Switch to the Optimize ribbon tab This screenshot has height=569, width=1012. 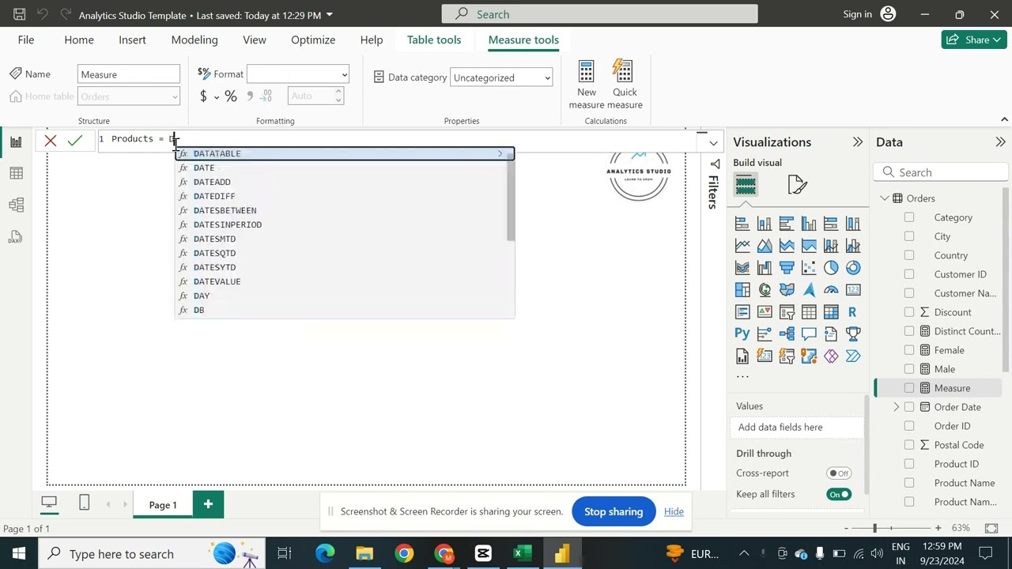coord(313,40)
